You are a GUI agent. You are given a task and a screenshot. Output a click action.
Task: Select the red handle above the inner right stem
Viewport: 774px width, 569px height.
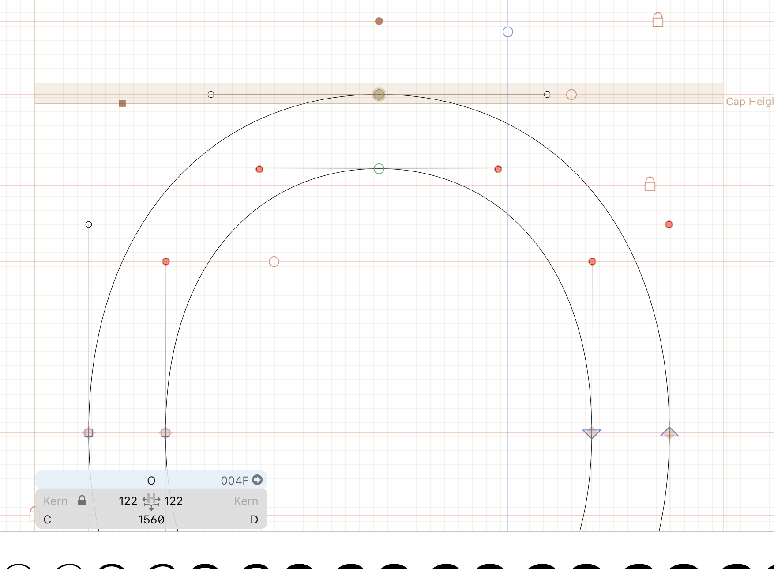[x=592, y=262]
